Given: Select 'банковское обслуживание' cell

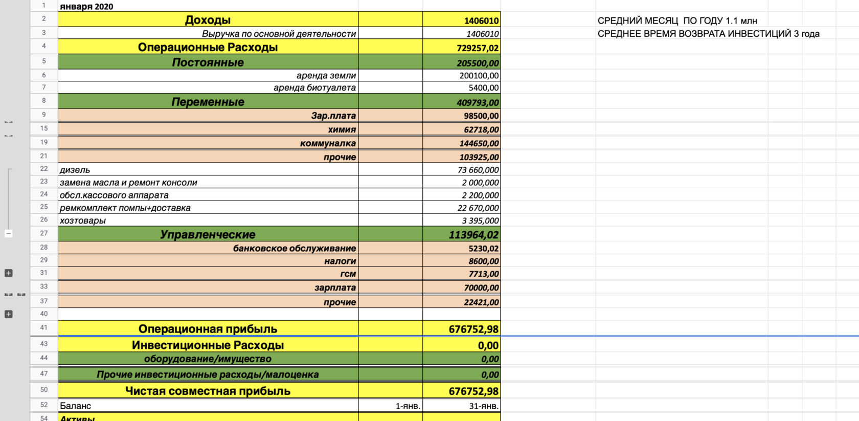Looking at the screenshot, I should 208,248.
